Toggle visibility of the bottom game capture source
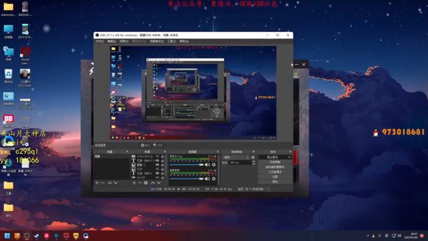Viewport: 428px width, 241px height. coord(157,178)
